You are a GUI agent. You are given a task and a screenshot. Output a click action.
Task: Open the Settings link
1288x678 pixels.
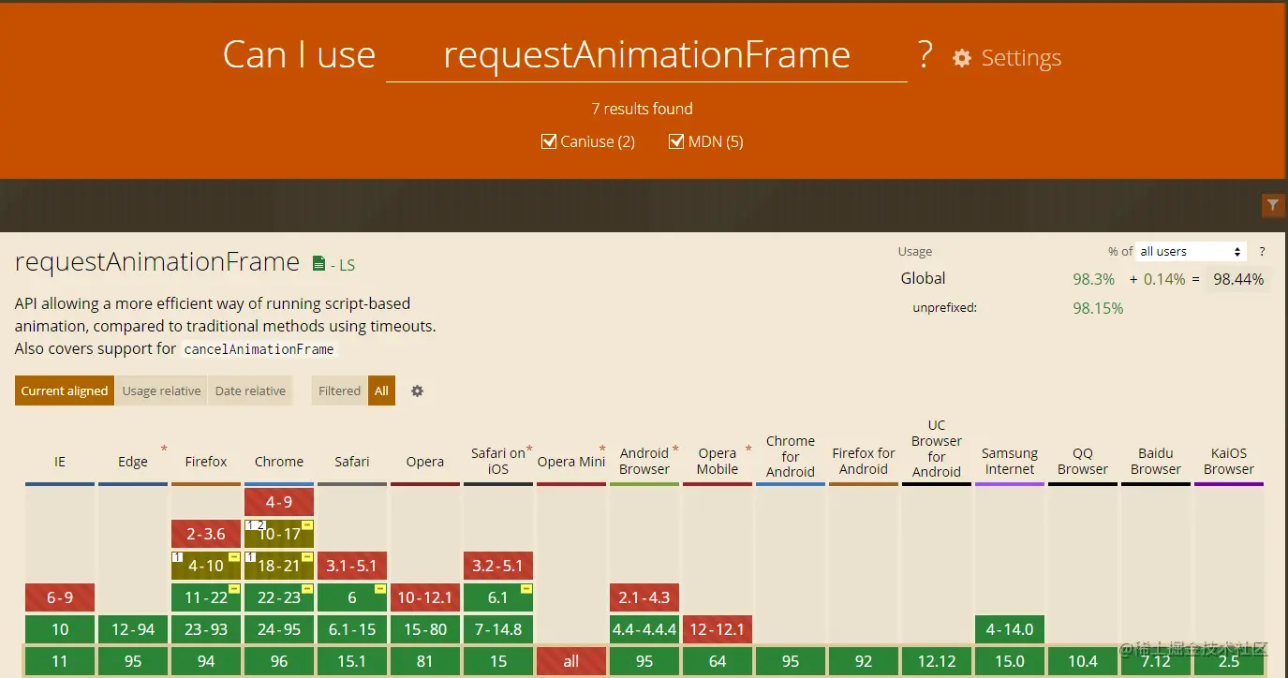(x=1021, y=58)
